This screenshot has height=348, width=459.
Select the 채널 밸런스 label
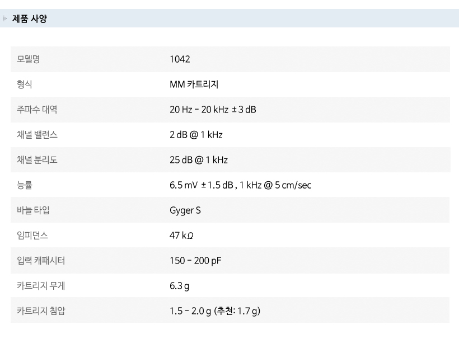(x=37, y=135)
